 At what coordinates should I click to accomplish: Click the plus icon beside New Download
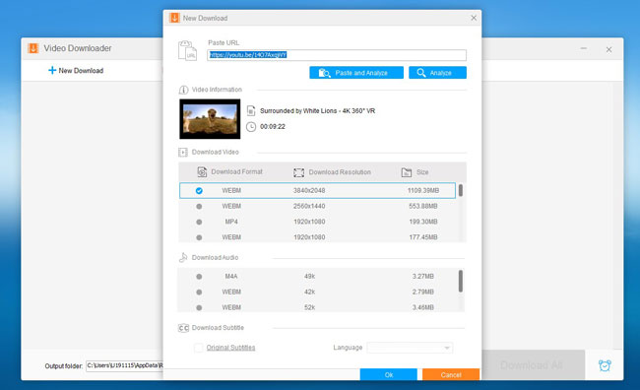point(52,70)
